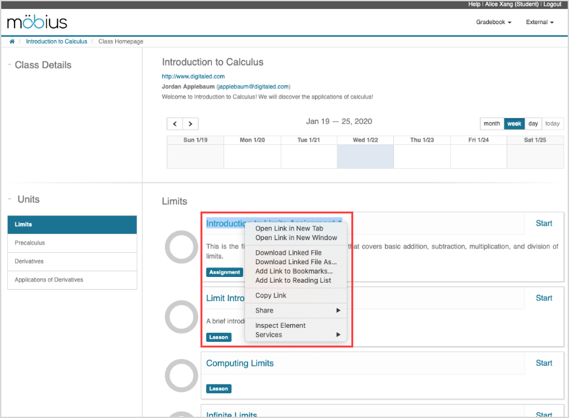Collapse the Class Details panel
The image size is (569, 418).
tap(9, 65)
